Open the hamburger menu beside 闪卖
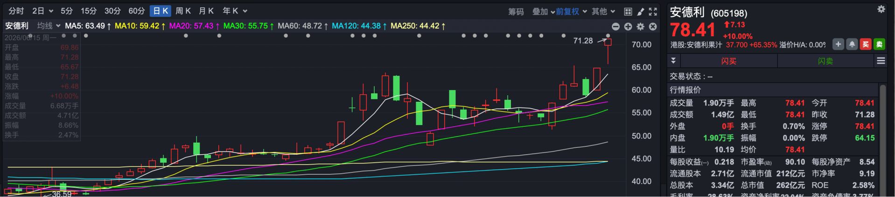895x197 pixels. (881, 61)
